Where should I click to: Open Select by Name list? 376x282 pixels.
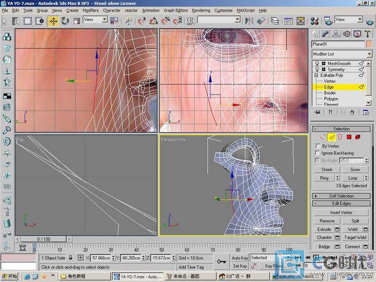coord(16,21)
